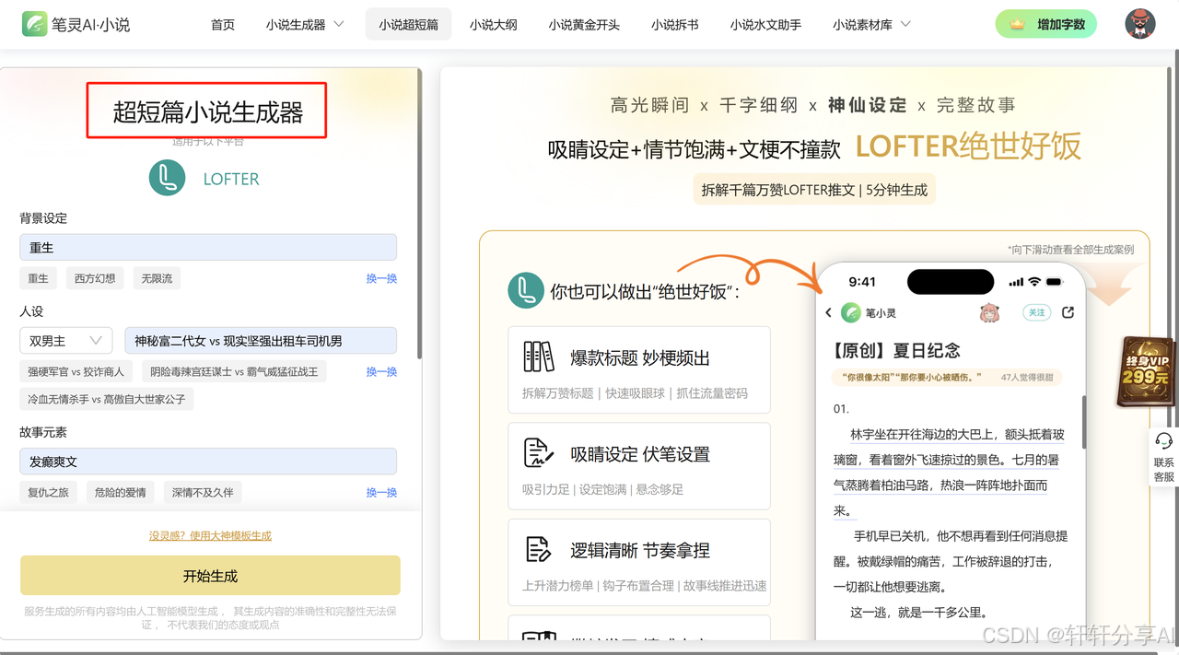Select the 复仇之旅 story tag
The image size is (1179, 655).
point(48,492)
